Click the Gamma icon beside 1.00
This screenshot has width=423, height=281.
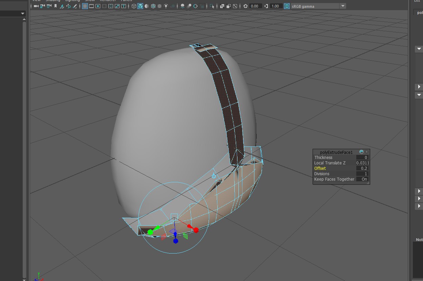point(266,6)
